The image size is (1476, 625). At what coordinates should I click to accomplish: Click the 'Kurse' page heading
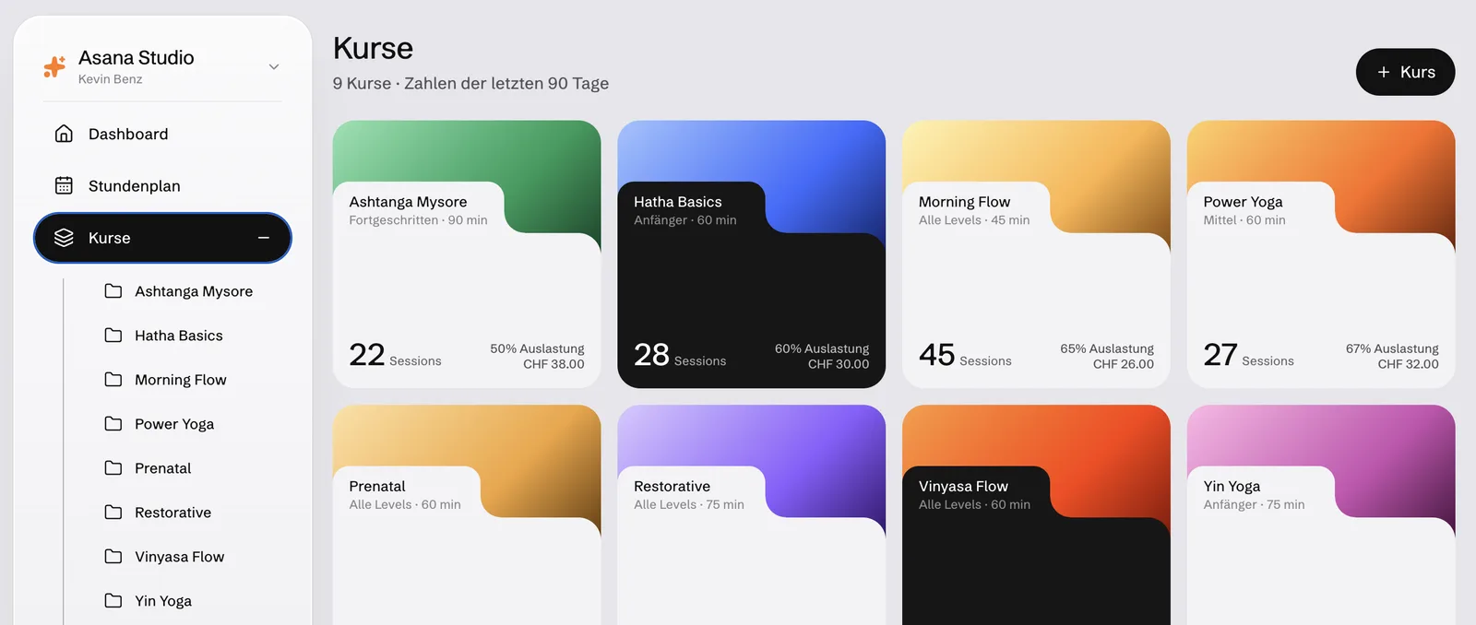pyautogui.click(x=373, y=48)
